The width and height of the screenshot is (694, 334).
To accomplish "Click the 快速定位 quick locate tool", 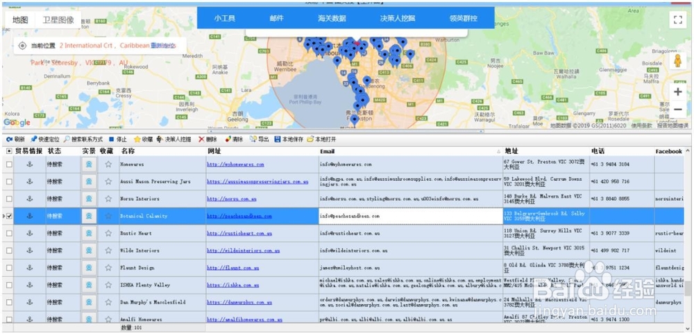I will (x=44, y=139).
